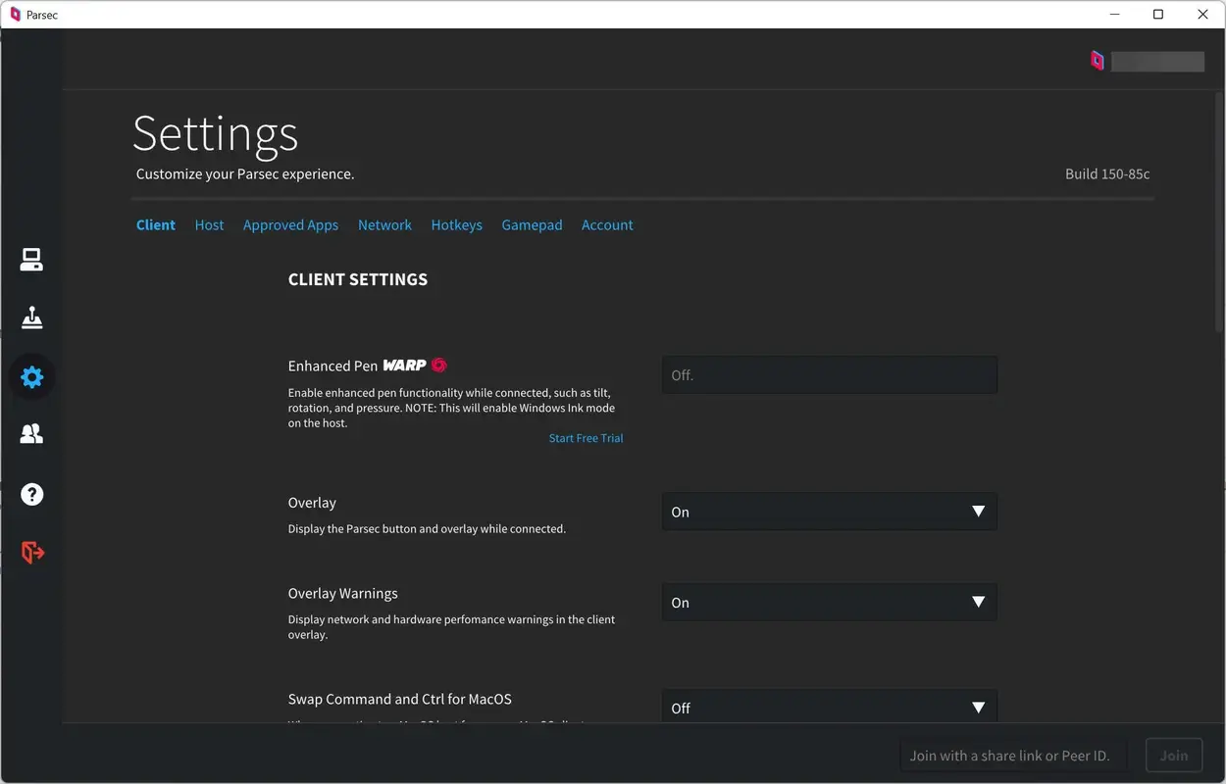The height and width of the screenshot is (784, 1226).
Task: Click the Start Free Trial link
Action: pos(586,438)
